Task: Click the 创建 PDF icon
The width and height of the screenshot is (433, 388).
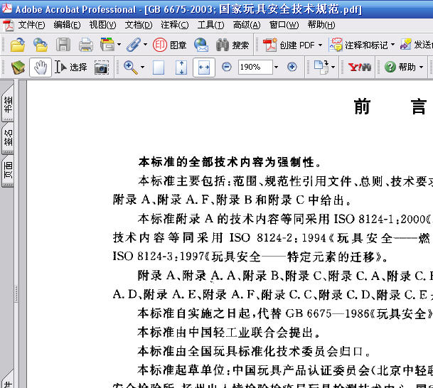Action: pyautogui.click(x=269, y=45)
